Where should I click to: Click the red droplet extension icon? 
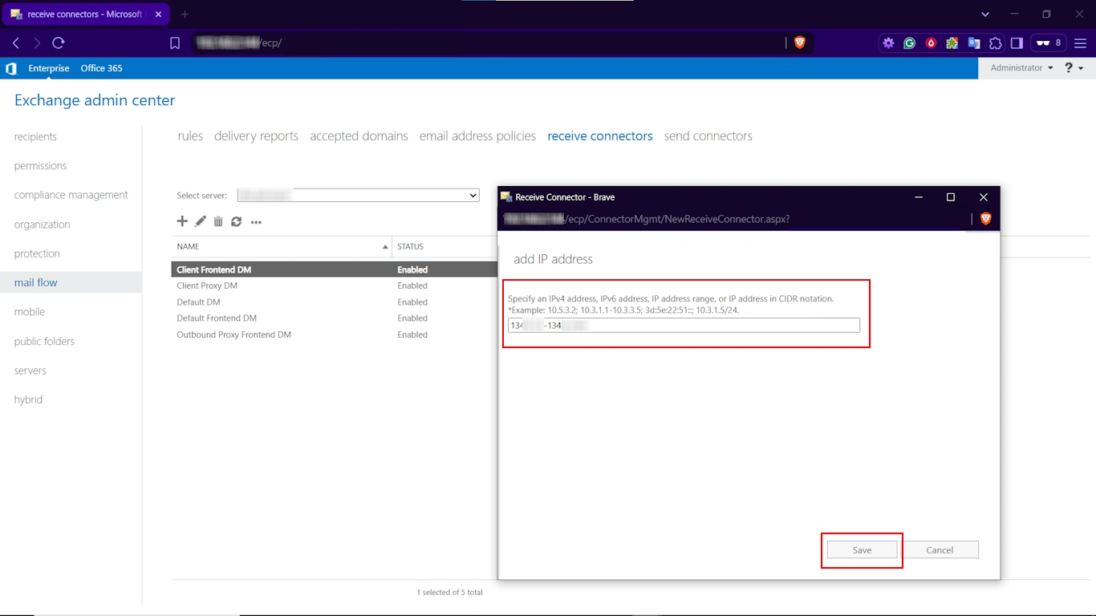pos(931,43)
